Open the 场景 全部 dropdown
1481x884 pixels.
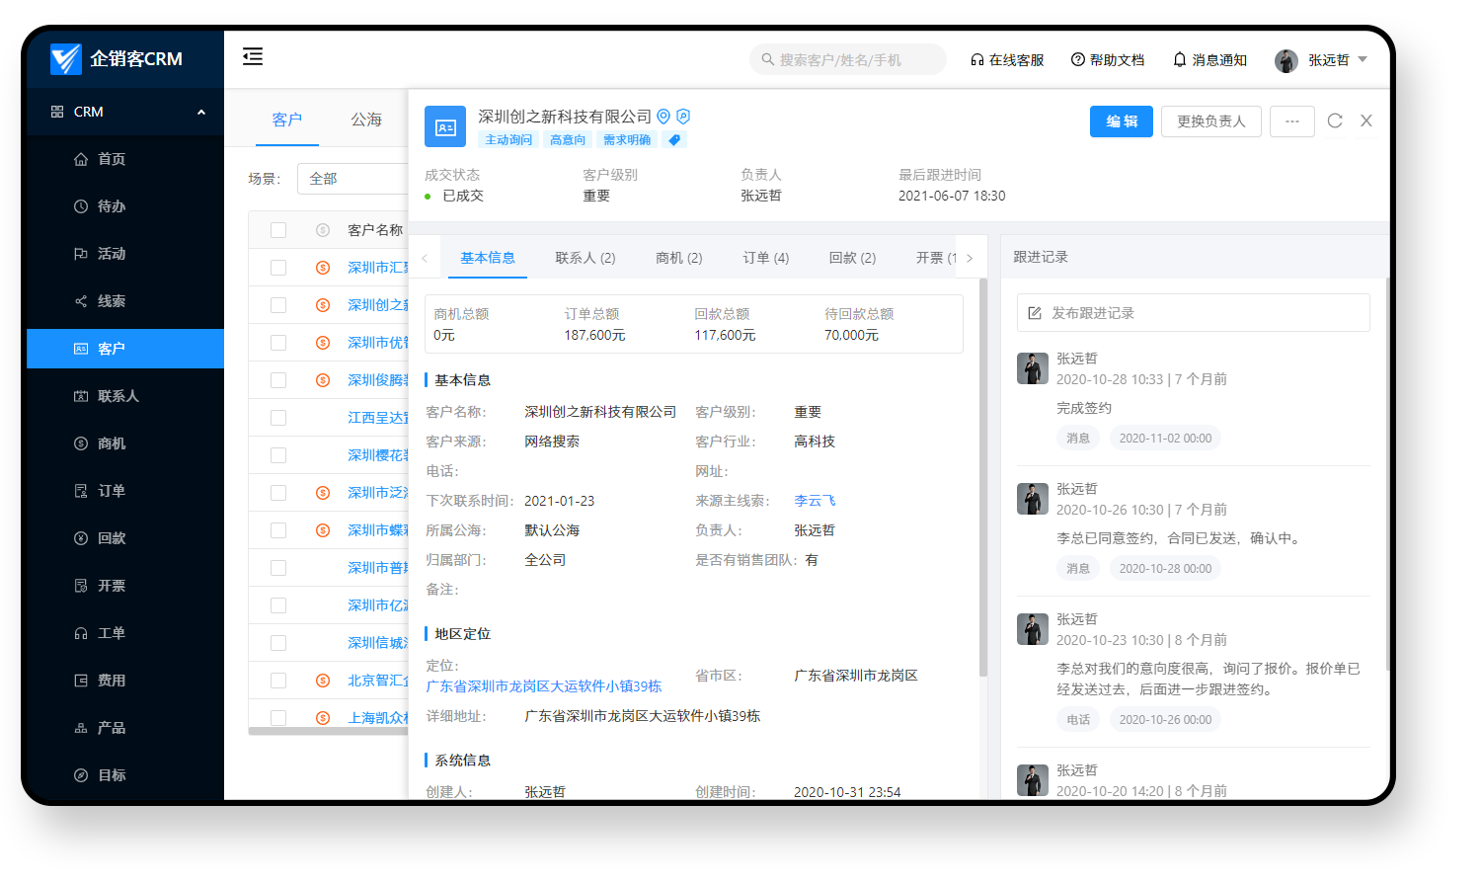[x=352, y=179]
